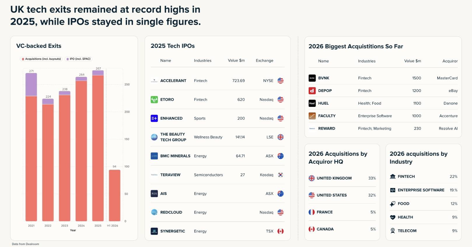Screen dimensions: 472x247
Task: Click the UNITED KINGDOM row label
Action: click(334, 178)
